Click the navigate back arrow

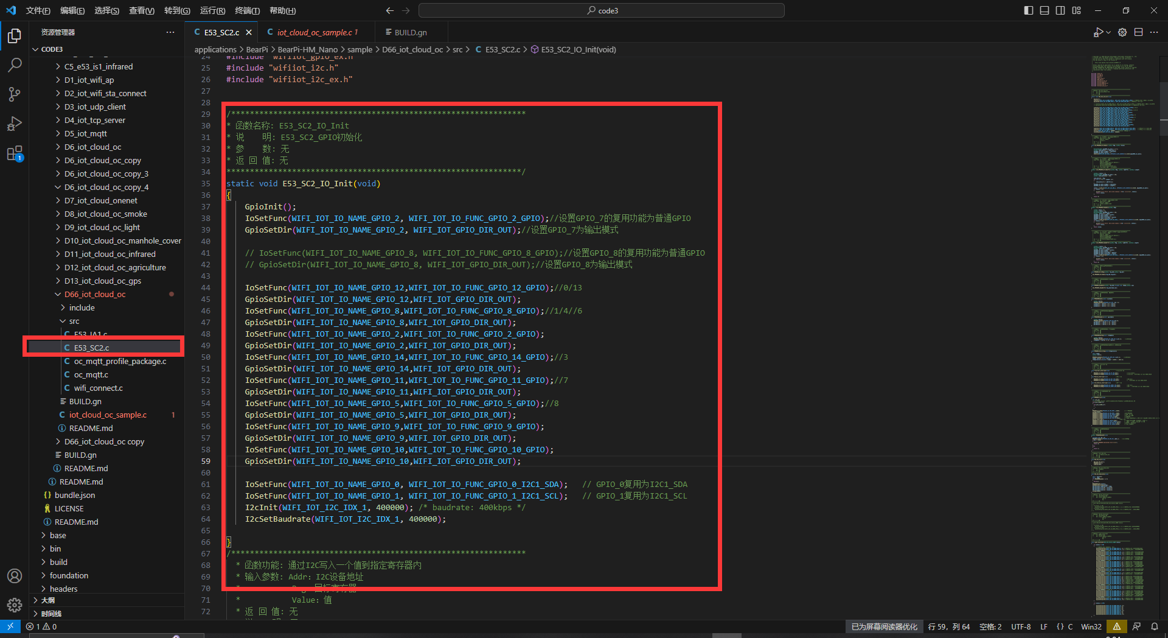point(390,10)
